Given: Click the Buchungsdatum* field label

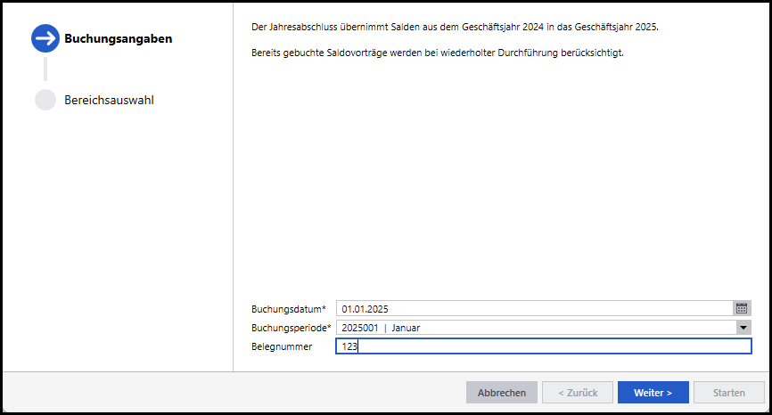Looking at the screenshot, I should (289, 309).
